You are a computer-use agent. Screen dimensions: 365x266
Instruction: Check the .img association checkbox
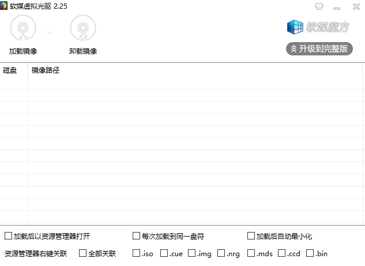coord(192,253)
